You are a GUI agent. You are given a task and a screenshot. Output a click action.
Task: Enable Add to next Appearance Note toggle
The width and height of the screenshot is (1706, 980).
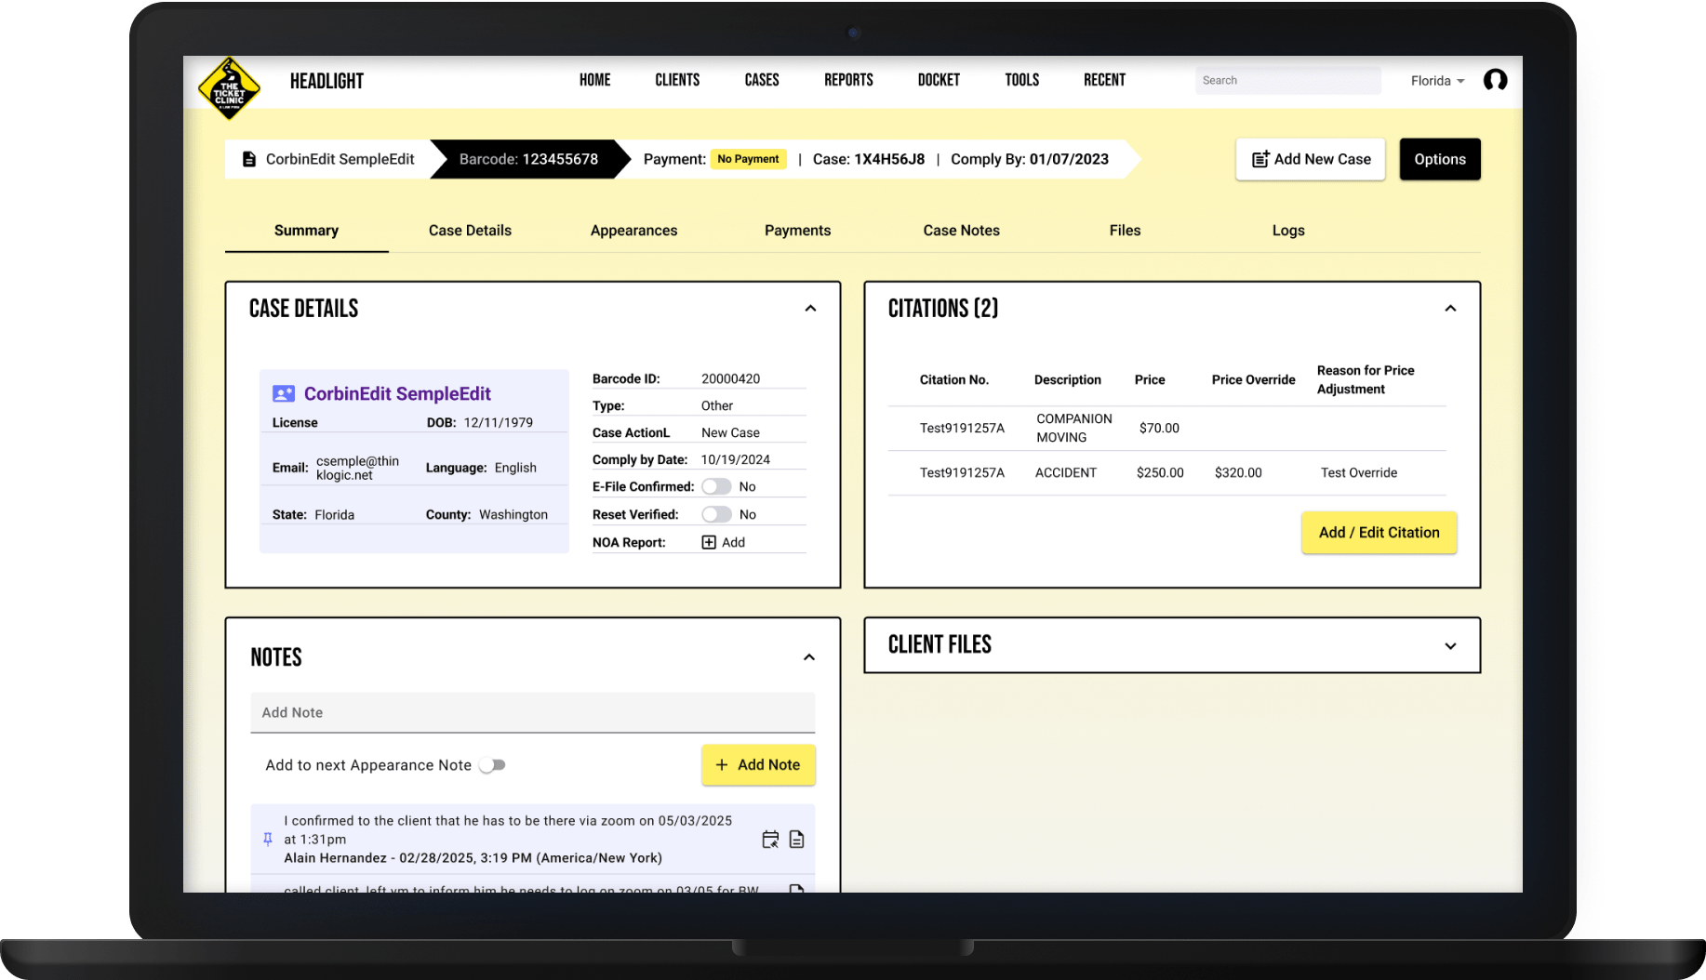(x=492, y=765)
